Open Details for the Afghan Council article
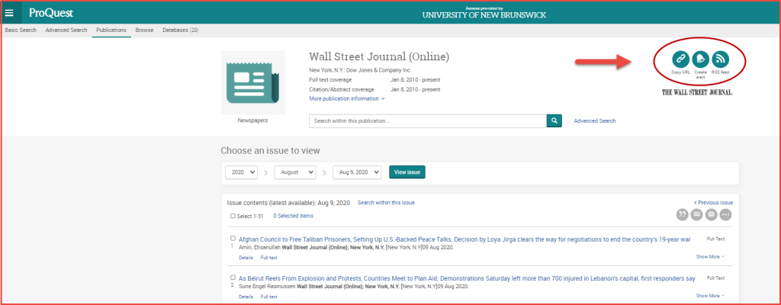Image resolution: width=781 pixels, height=305 pixels. pyautogui.click(x=246, y=257)
